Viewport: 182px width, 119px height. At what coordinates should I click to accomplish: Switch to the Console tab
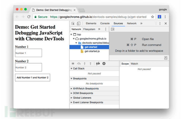pos(105,23)
